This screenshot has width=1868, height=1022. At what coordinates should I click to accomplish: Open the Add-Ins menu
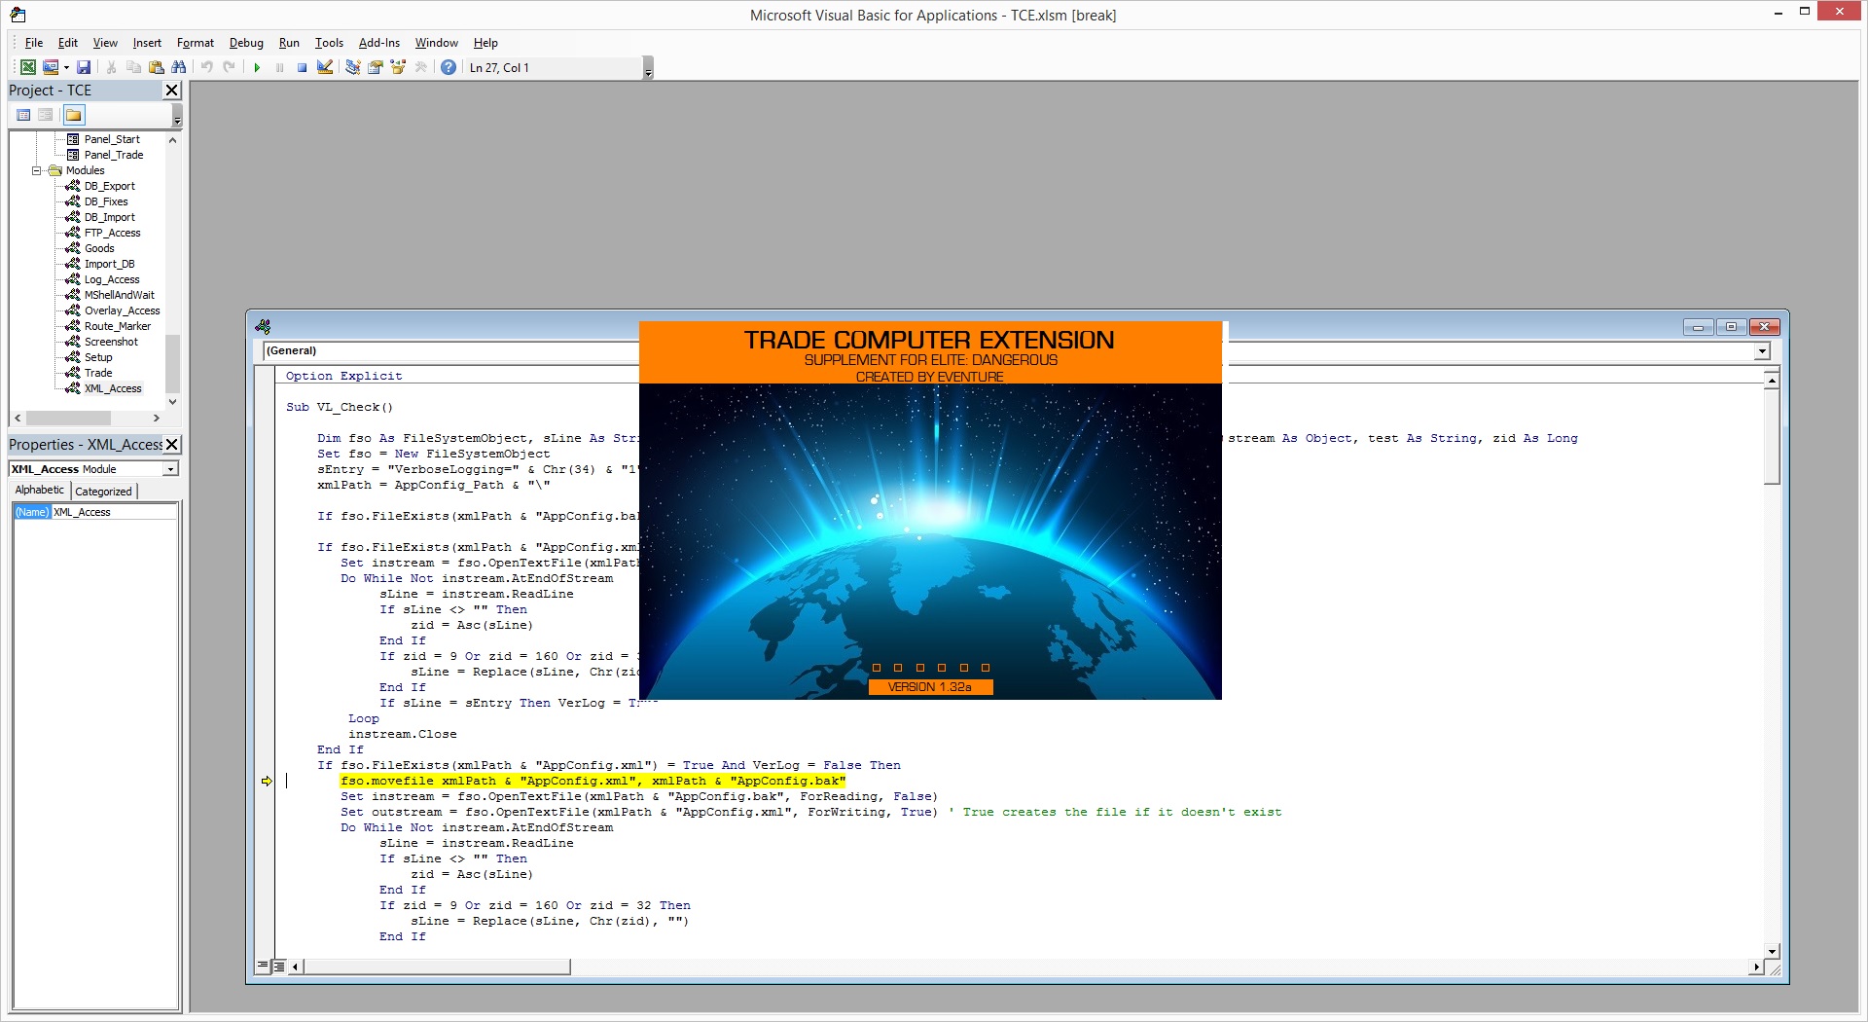[x=379, y=43]
